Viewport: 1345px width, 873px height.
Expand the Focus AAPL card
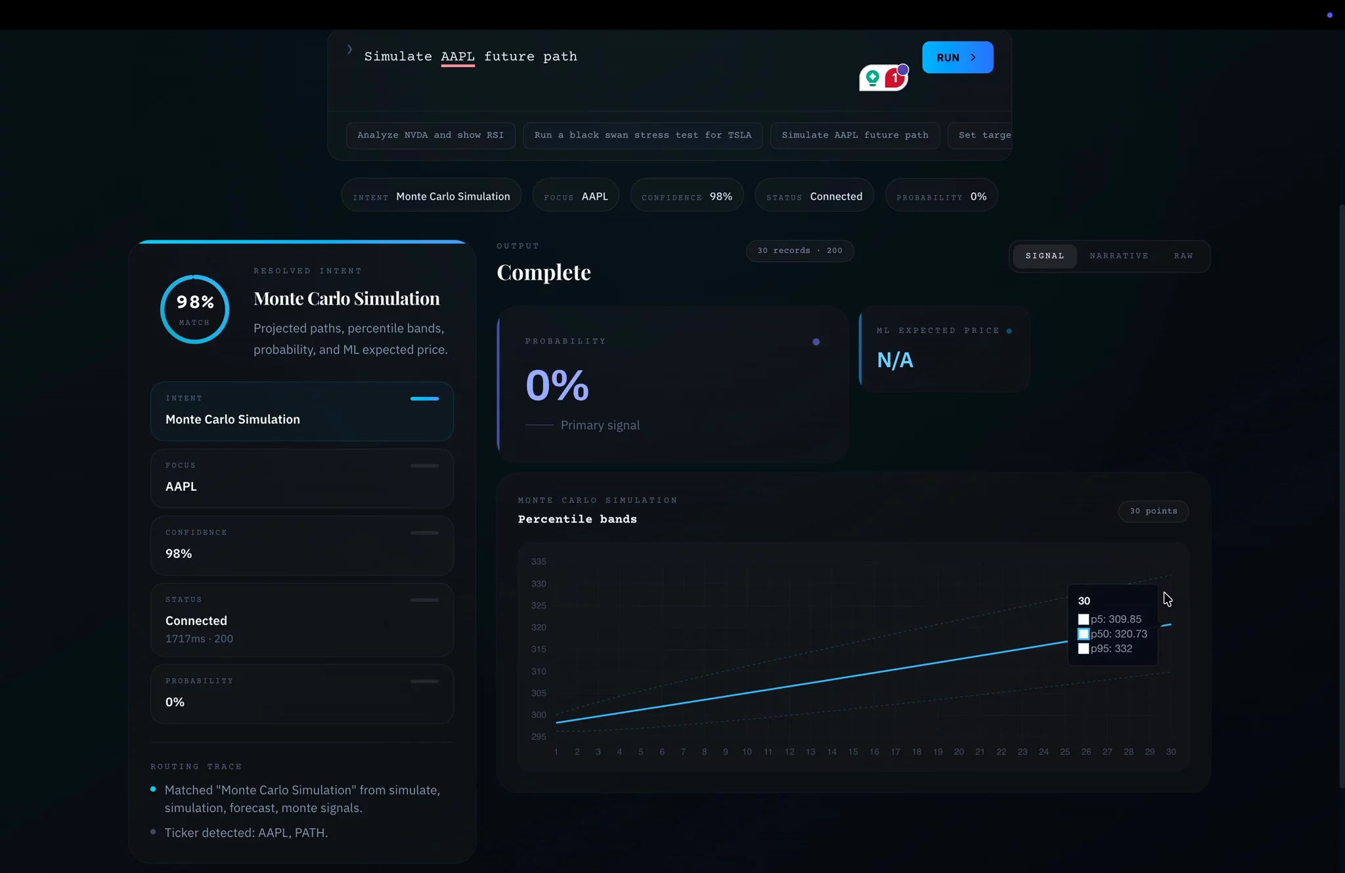coord(302,478)
